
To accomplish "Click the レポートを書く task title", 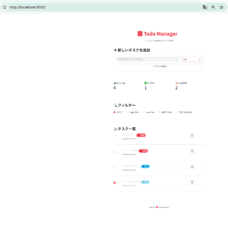I will [130, 150].
